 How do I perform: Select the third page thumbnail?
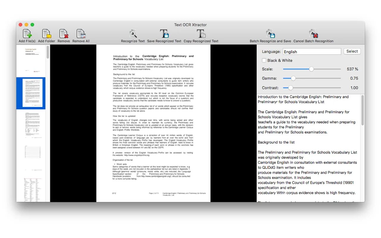(x=33, y=125)
